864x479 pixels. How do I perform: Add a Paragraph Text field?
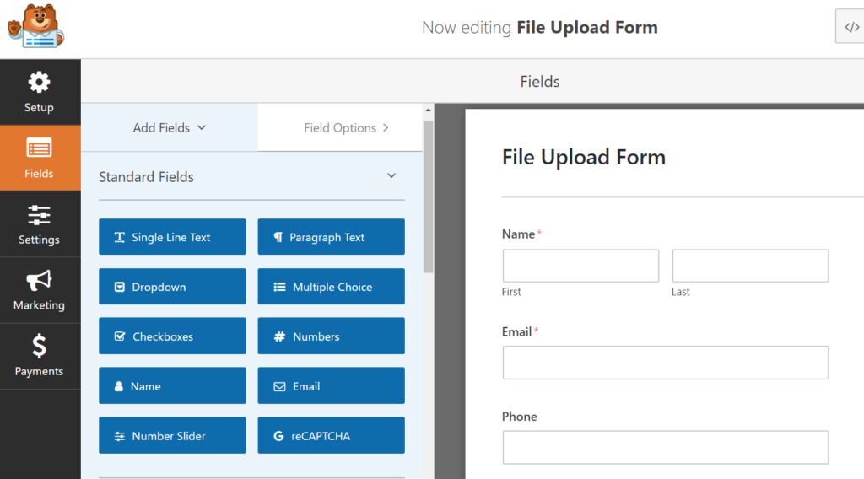[331, 237]
